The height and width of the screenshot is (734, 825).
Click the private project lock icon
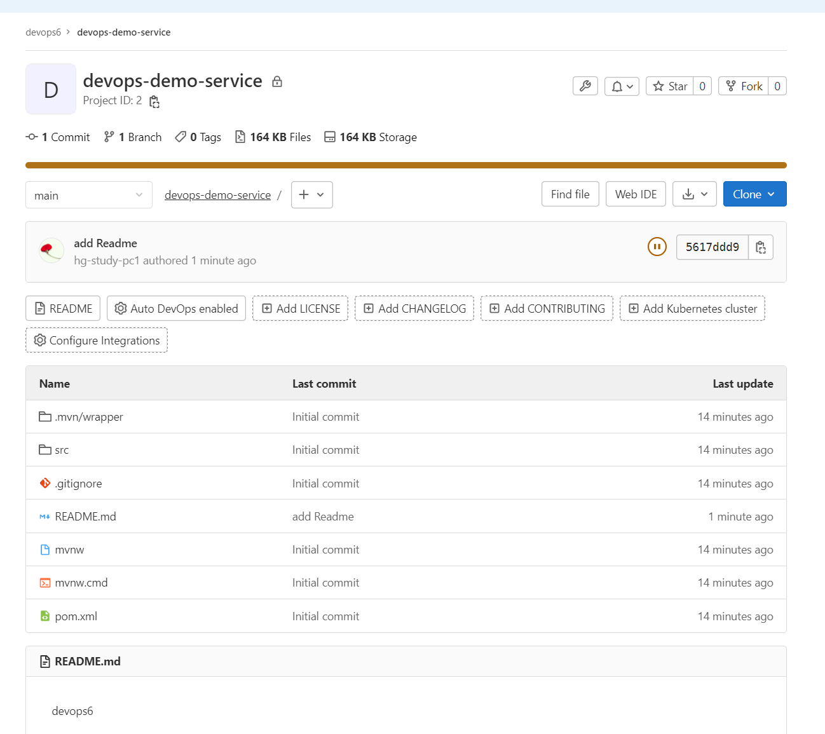(x=277, y=81)
